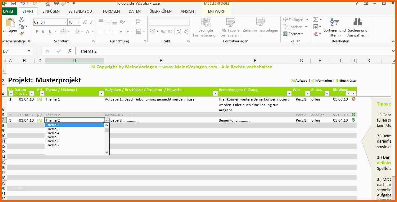The width and height of the screenshot is (397, 202).
Task: Click the insert function fx icon
Action: point(70,51)
